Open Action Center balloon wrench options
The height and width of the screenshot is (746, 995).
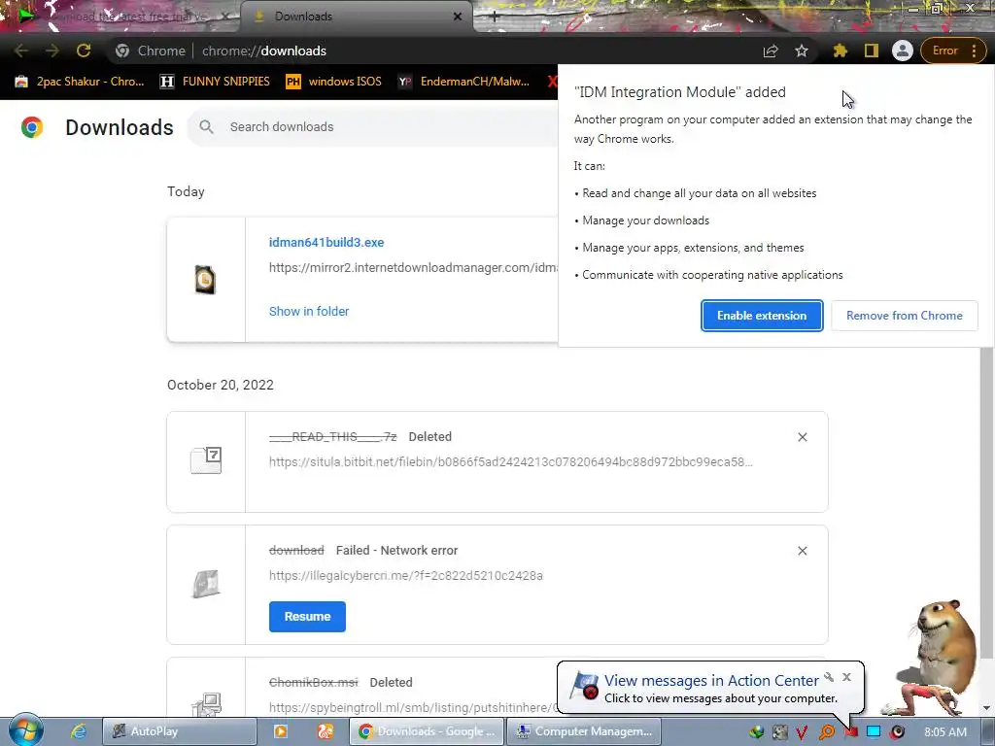(x=829, y=677)
